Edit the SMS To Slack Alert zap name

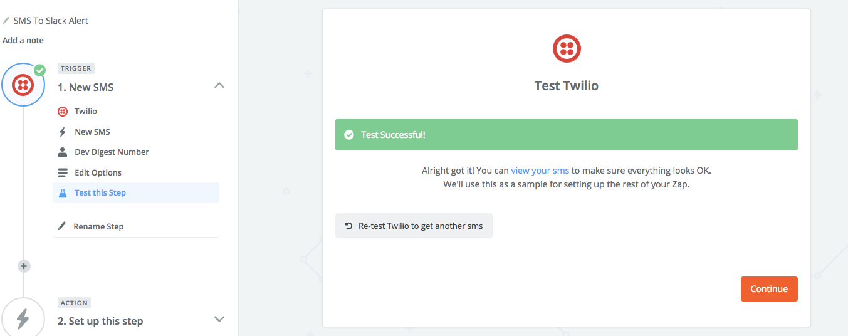51,21
